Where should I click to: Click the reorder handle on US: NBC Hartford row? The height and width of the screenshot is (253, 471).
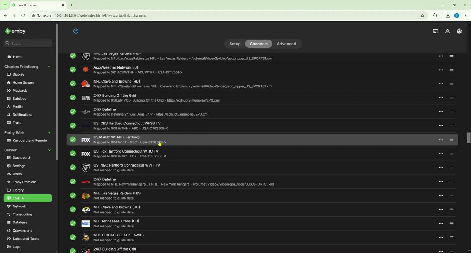point(451,168)
